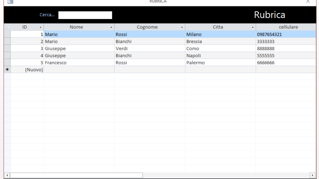Click the empty cellulare cell in the new row
Image resolution: width=319 pixels, height=179 pixels.
pos(286,69)
